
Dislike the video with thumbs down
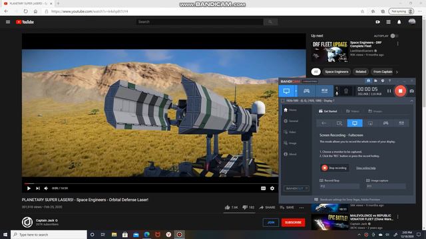(x=248, y=207)
